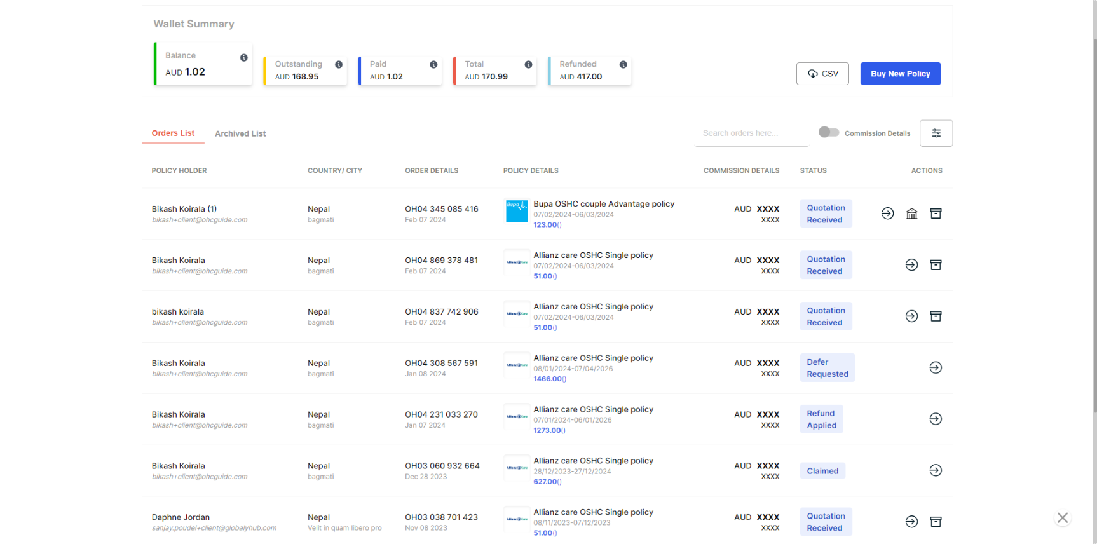
Task: Open order OH04 231 033 270 via arrow icon
Action: coord(936,419)
